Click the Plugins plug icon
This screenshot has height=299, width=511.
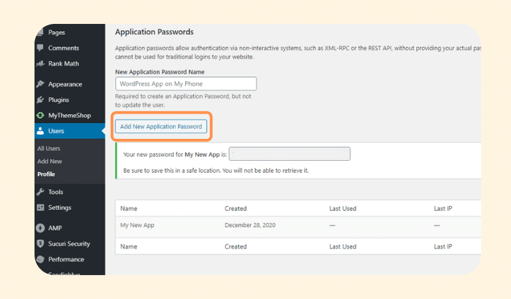tap(40, 100)
